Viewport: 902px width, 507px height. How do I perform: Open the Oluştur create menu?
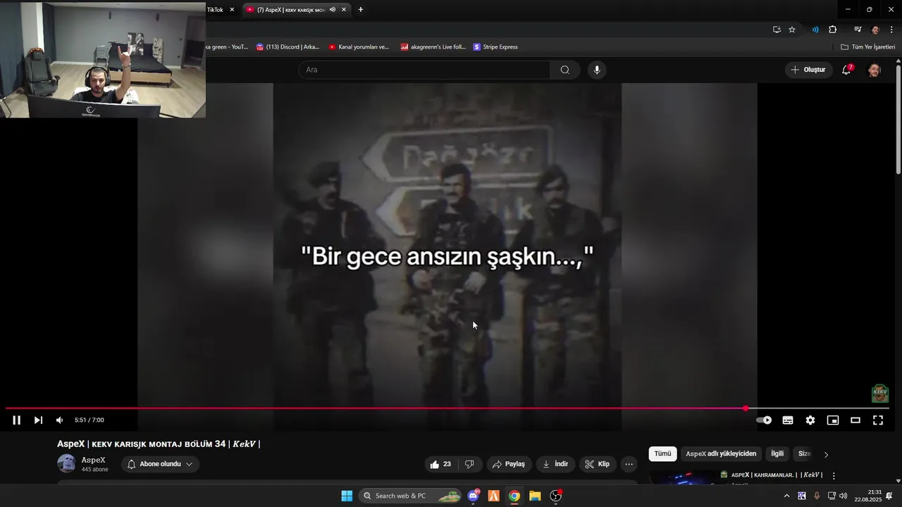pos(808,70)
